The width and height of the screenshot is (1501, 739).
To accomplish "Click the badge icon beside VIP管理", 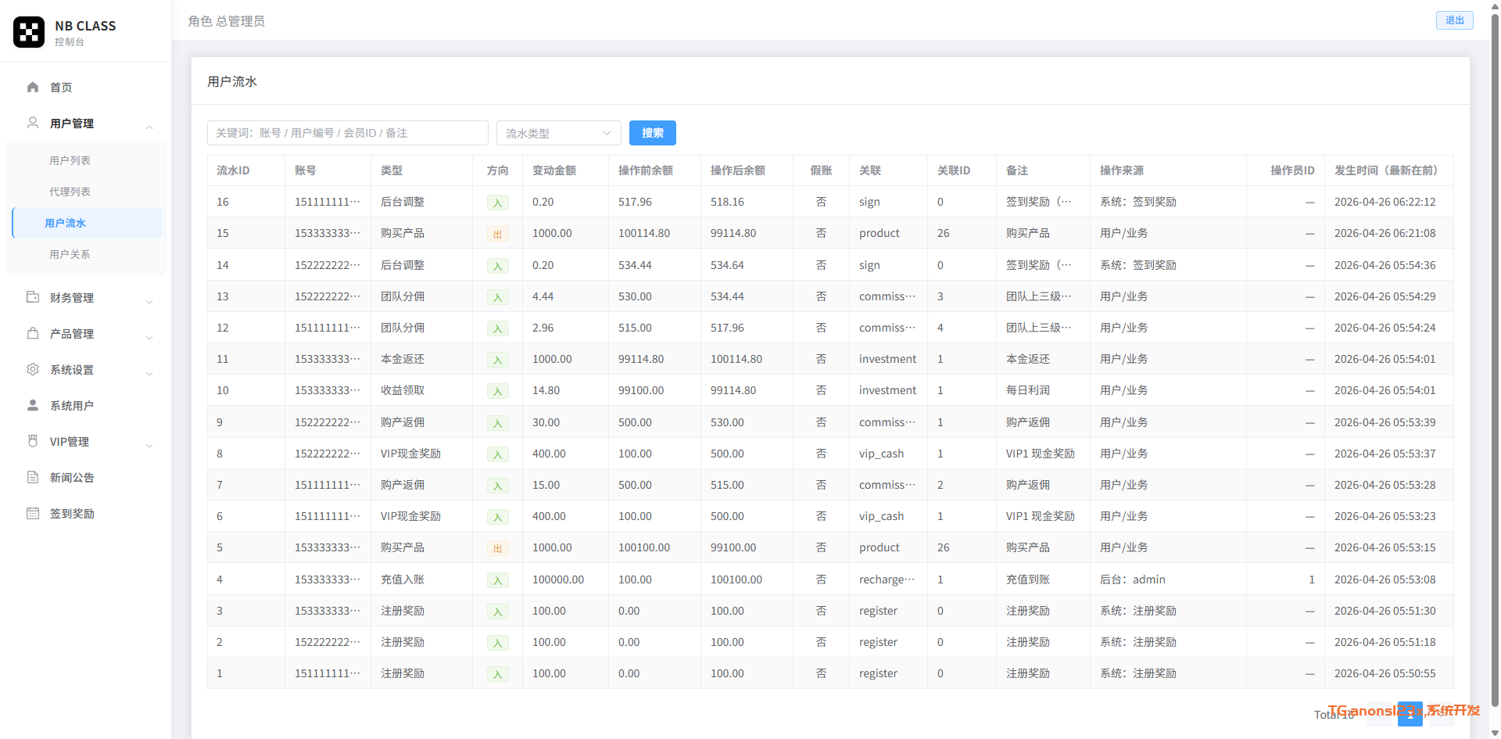I will point(33,441).
